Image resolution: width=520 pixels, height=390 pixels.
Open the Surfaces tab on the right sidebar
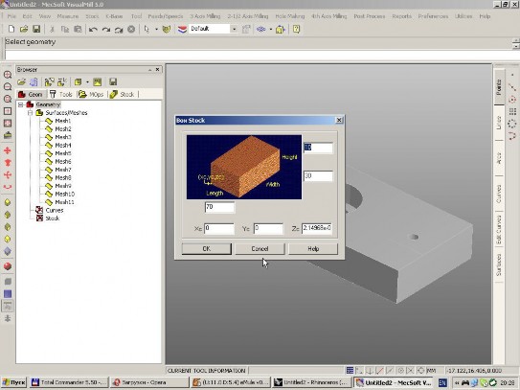pyautogui.click(x=499, y=264)
